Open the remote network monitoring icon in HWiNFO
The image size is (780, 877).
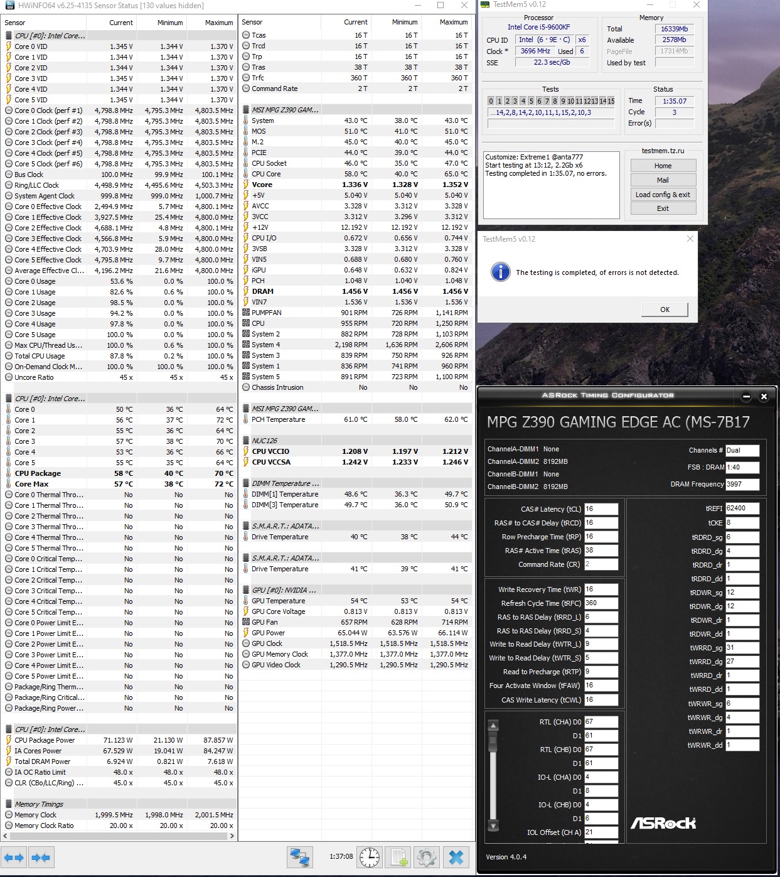[x=300, y=857]
